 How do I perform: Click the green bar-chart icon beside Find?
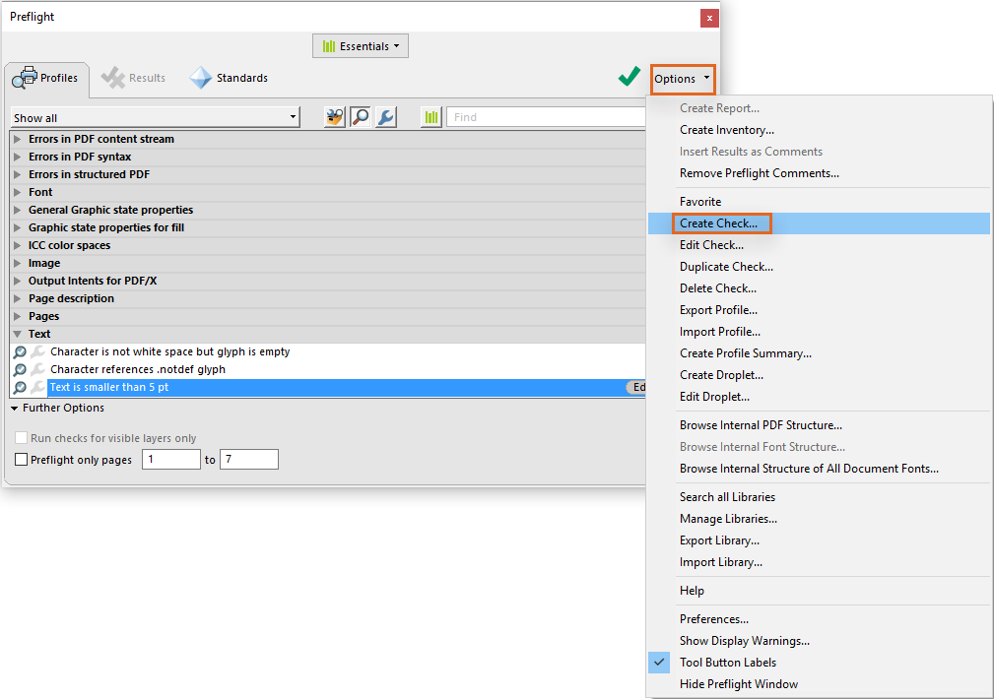[431, 116]
